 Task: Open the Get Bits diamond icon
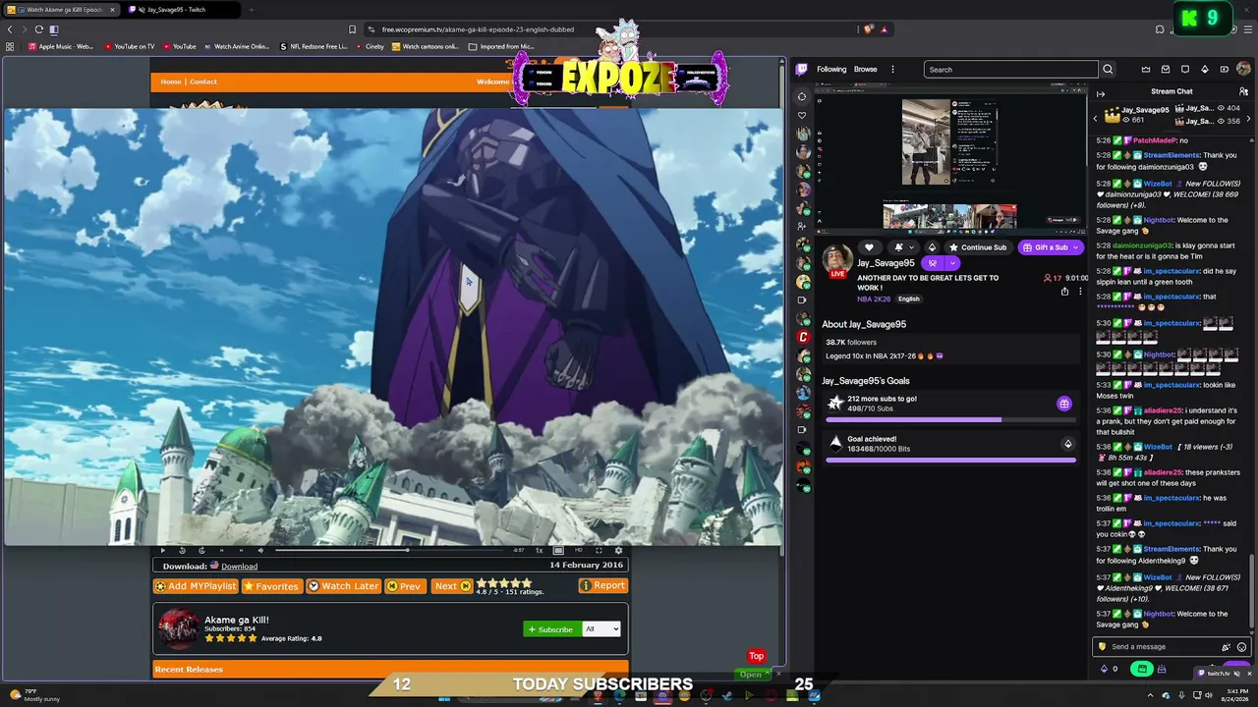click(x=1205, y=70)
